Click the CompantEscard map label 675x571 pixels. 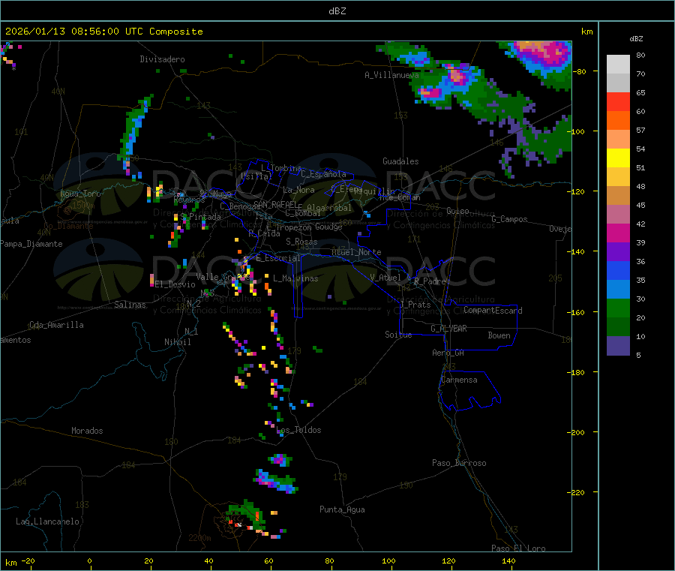click(x=493, y=310)
